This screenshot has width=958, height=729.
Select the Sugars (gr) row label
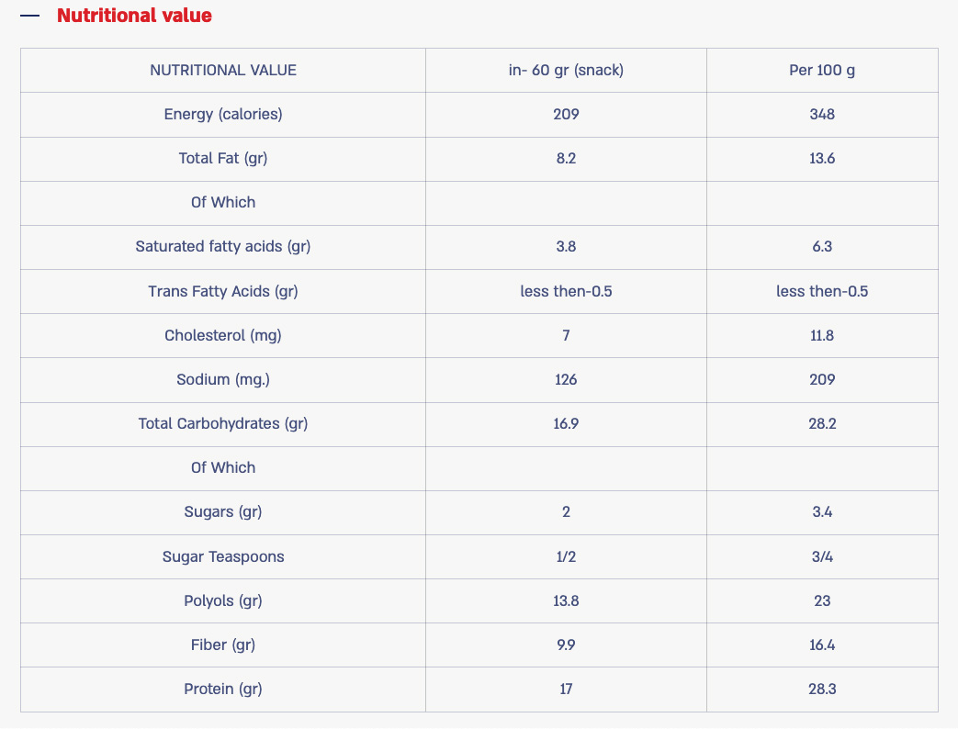coord(223,511)
